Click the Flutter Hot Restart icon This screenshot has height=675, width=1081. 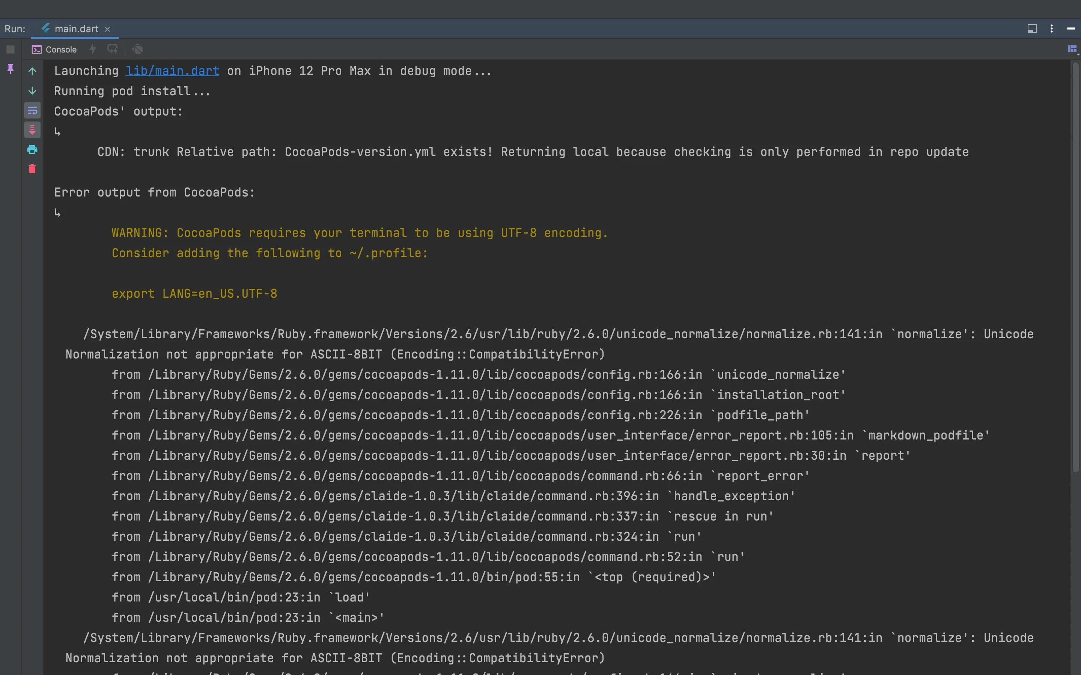pos(113,49)
